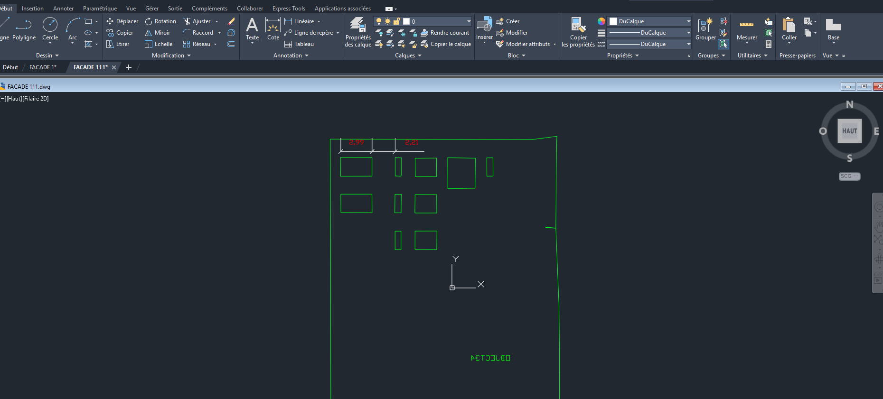Use the Miroir mirror tool

[x=158, y=33]
